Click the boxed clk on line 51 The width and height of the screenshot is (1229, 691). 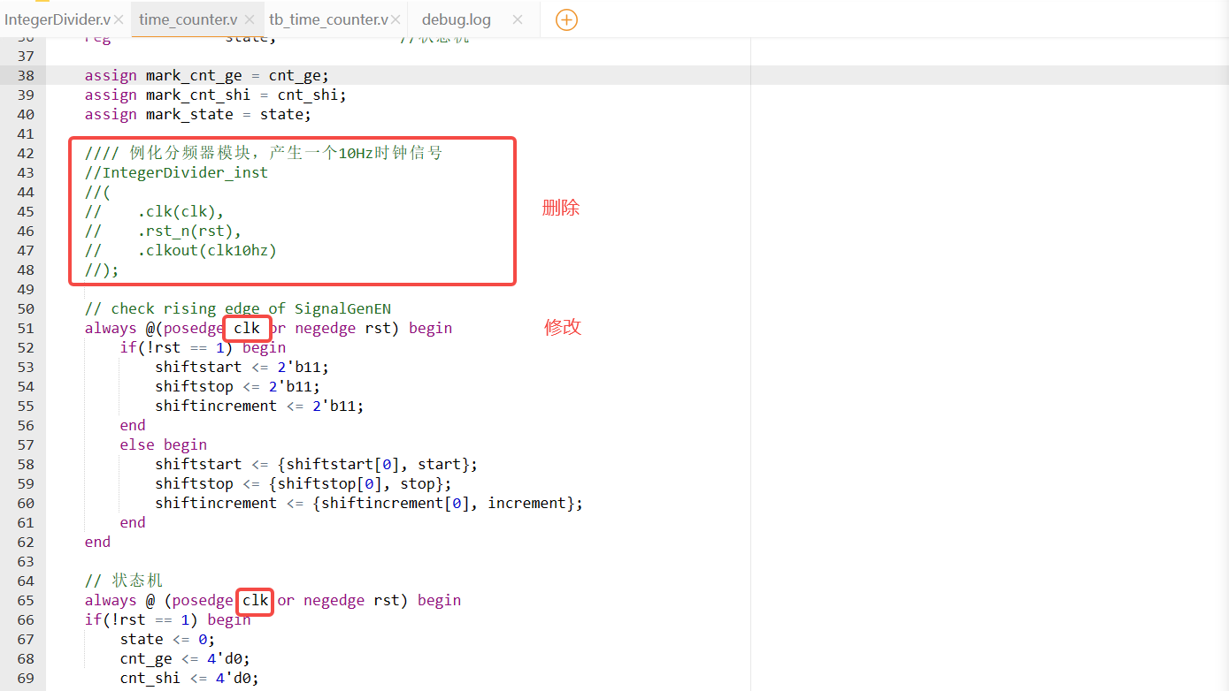247,328
